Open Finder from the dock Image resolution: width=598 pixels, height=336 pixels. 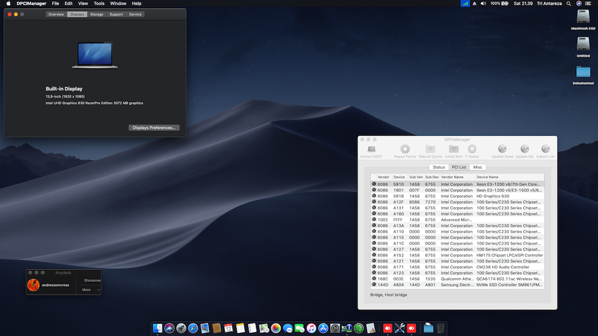pyautogui.click(x=158, y=328)
